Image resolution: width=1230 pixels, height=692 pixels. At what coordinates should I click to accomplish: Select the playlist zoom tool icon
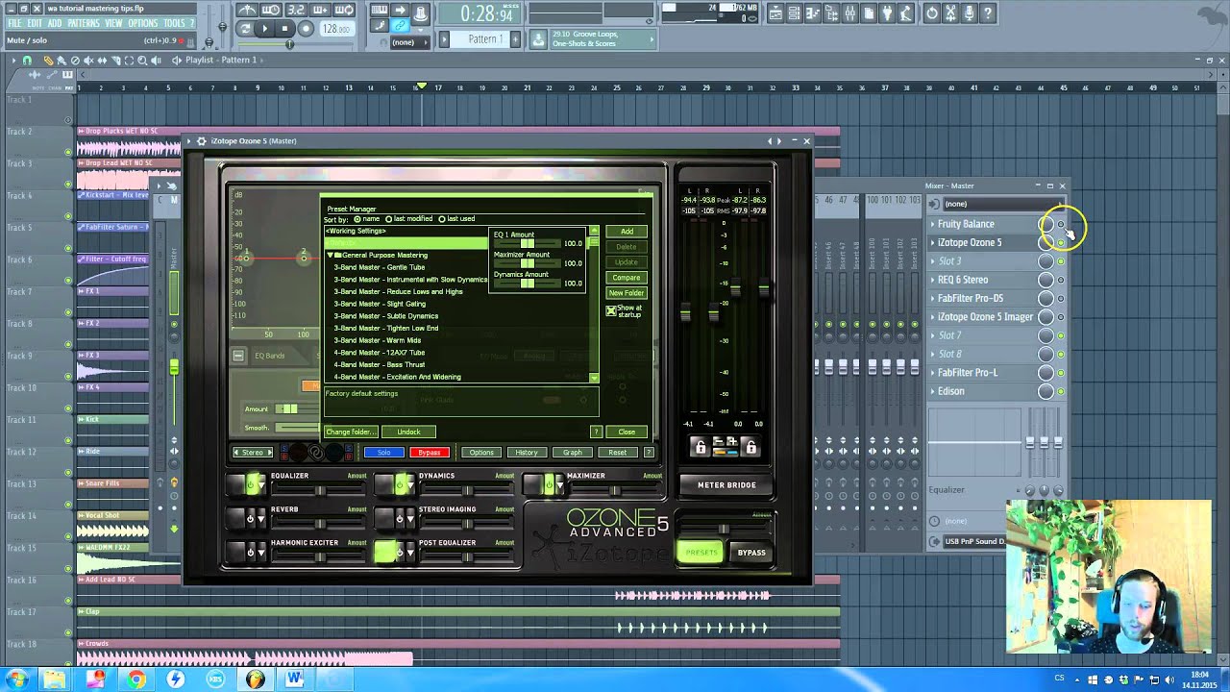[142, 60]
